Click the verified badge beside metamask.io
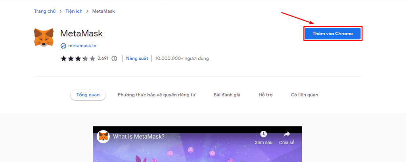This screenshot has height=162, width=406. click(63, 46)
